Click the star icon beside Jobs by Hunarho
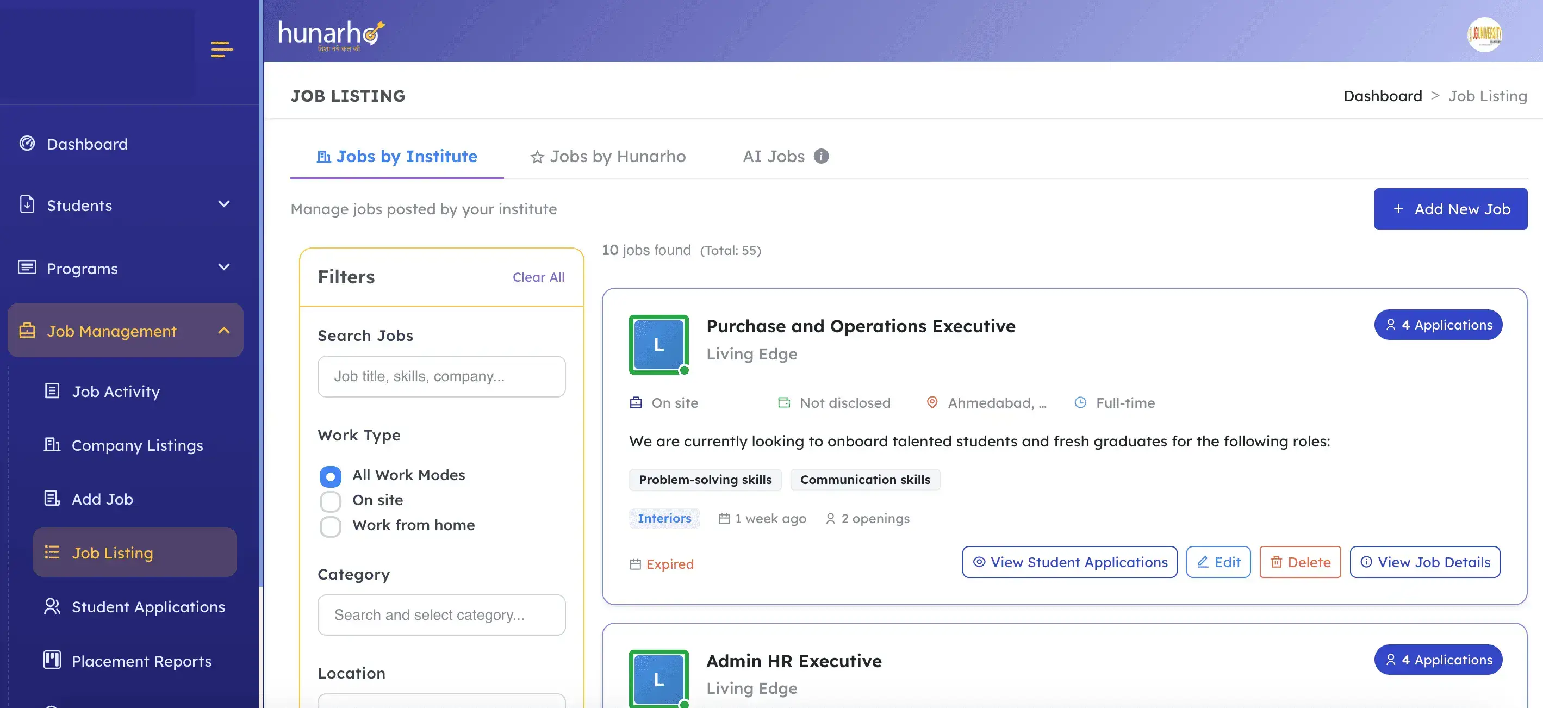This screenshot has height=708, width=1543. click(537, 157)
